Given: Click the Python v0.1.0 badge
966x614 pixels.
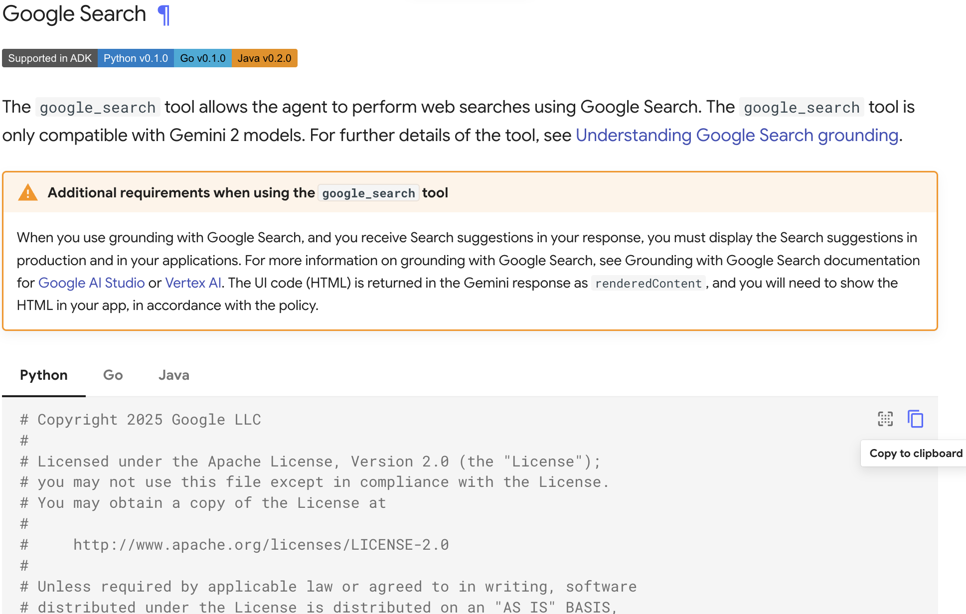Looking at the screenshot, I should pos(136,58).
